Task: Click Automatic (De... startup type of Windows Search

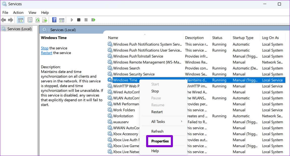Action: tap(245, 68)
